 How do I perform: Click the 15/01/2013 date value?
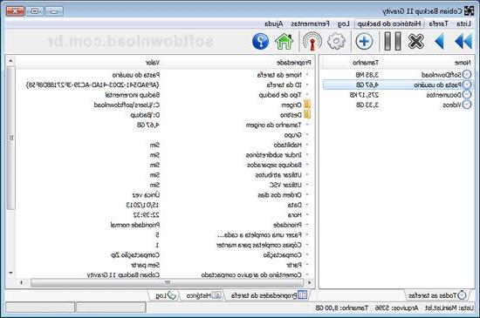pyautogui.click(x=142, y=205)
